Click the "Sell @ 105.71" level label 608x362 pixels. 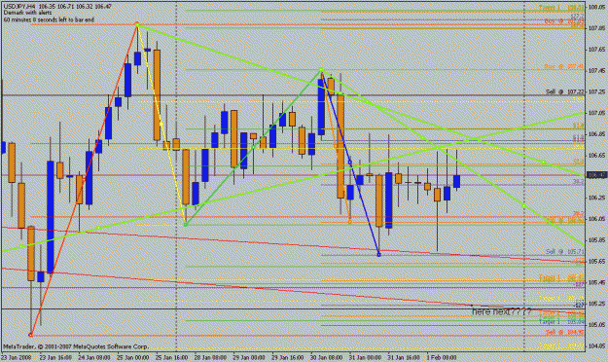pos(564,252)
